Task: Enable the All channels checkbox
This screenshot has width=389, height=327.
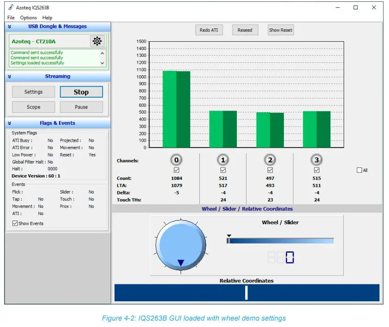Action: [x=359, y=170]
